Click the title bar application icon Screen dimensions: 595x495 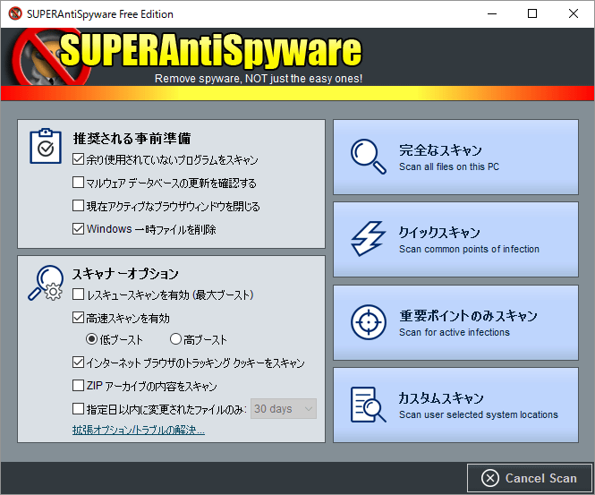(15, 13)
